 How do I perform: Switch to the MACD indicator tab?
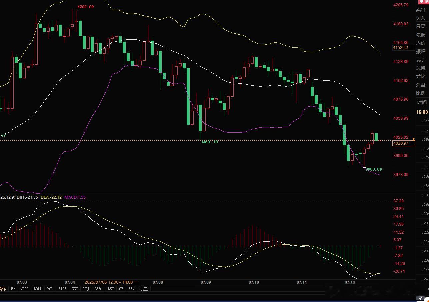24,289
